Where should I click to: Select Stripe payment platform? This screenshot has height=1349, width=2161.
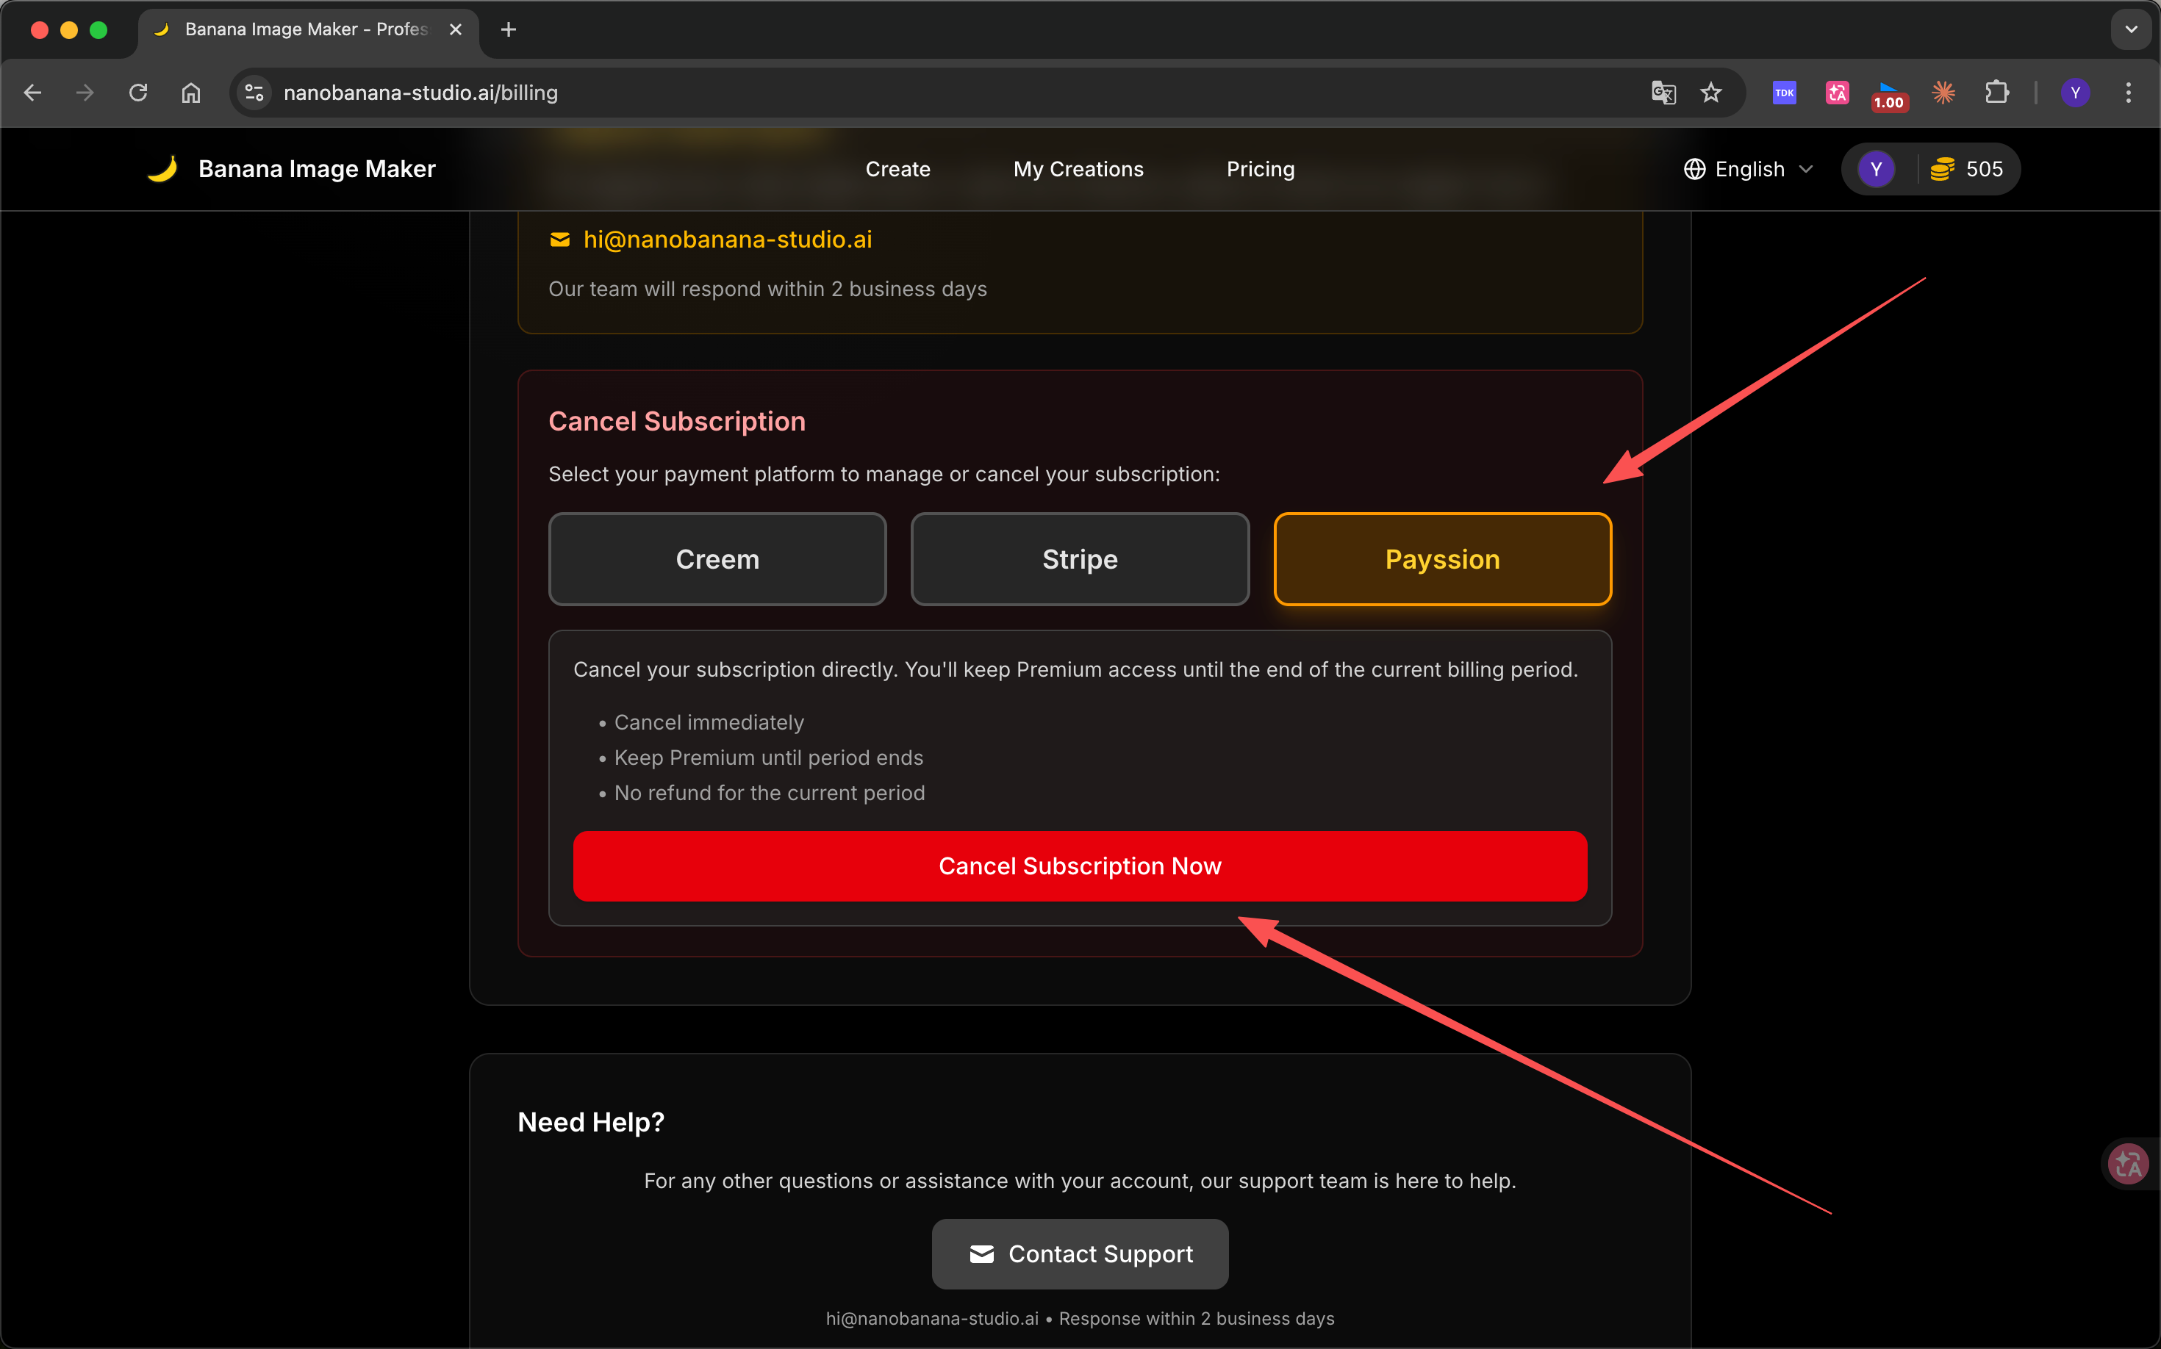(x=1080, y=559)
